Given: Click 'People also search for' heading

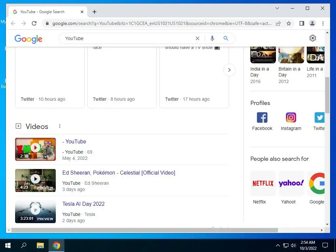Looking at the screenshot, I should 280,159.
